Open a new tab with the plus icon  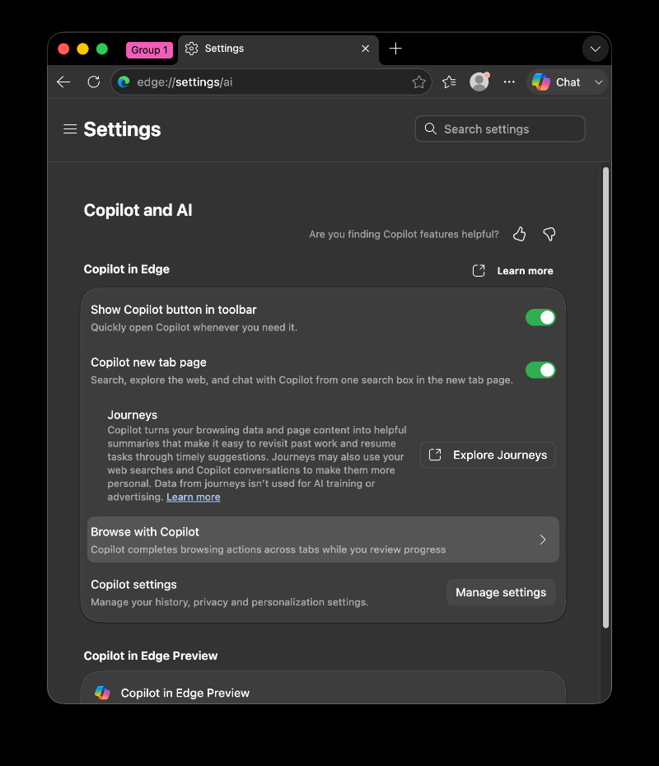click(x=395, y=49)
